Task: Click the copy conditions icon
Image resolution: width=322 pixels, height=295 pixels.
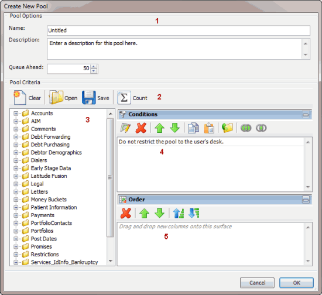Action: point(193,128)
